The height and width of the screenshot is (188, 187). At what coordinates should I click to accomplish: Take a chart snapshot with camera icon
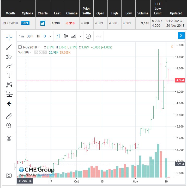pos(9,175)
